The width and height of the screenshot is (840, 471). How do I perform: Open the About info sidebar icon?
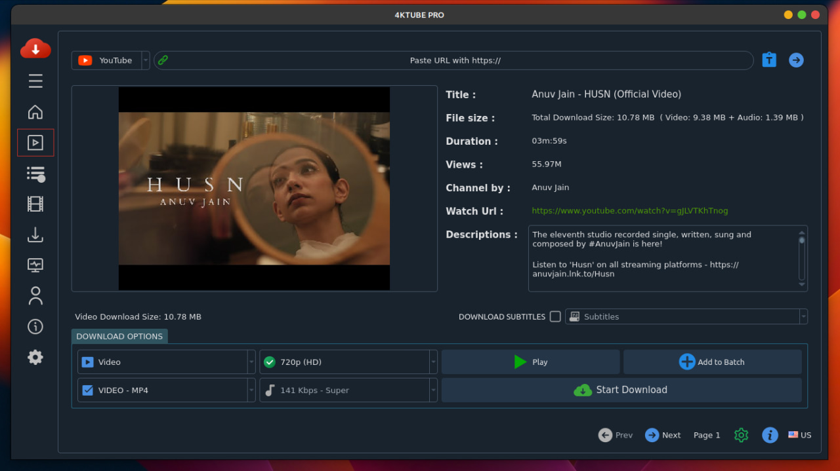35,326
